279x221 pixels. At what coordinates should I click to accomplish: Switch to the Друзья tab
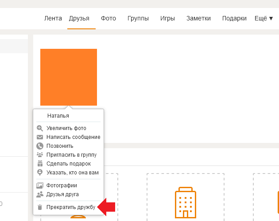pos(79,18)
